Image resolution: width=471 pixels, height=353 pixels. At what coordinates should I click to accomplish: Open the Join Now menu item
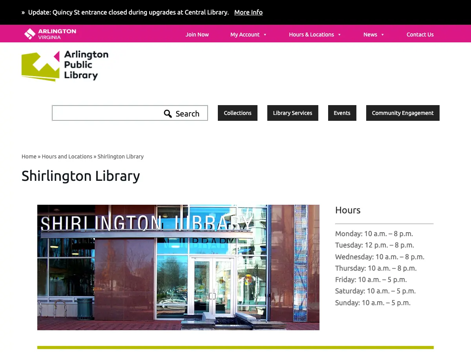click(x=197, y=35)
